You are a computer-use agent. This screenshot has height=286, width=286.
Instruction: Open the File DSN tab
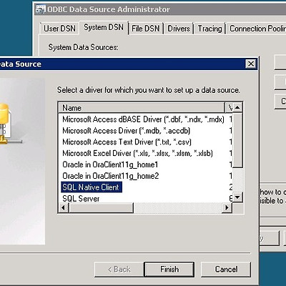pos(146,29)
